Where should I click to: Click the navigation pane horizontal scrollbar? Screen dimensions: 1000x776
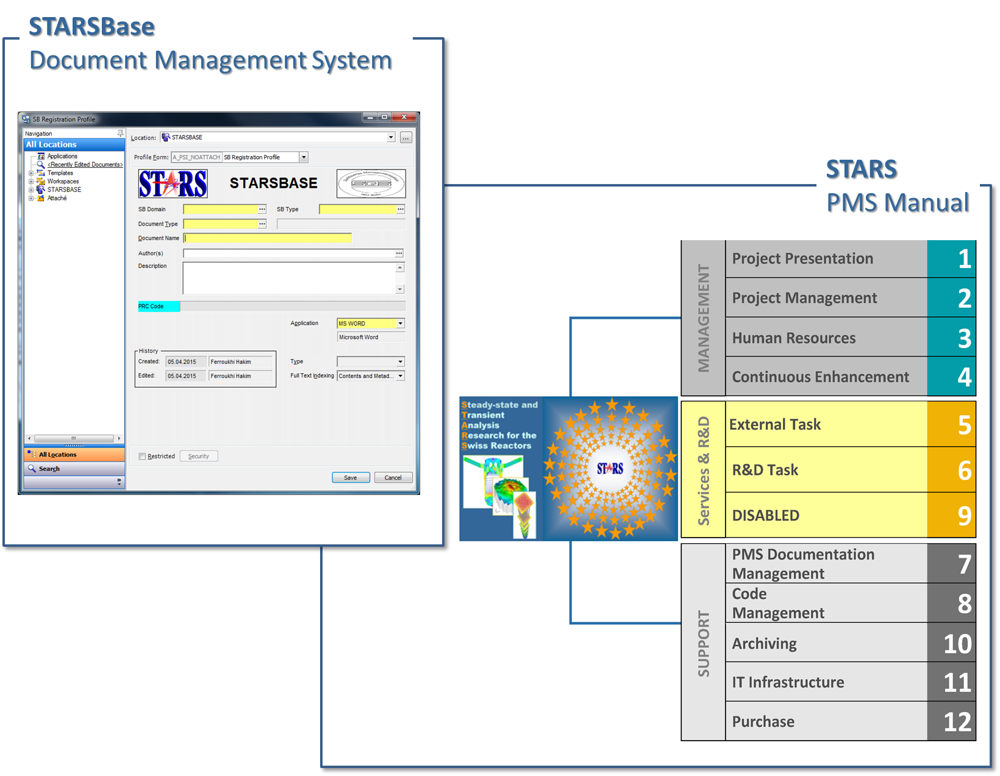click(74, 438)
